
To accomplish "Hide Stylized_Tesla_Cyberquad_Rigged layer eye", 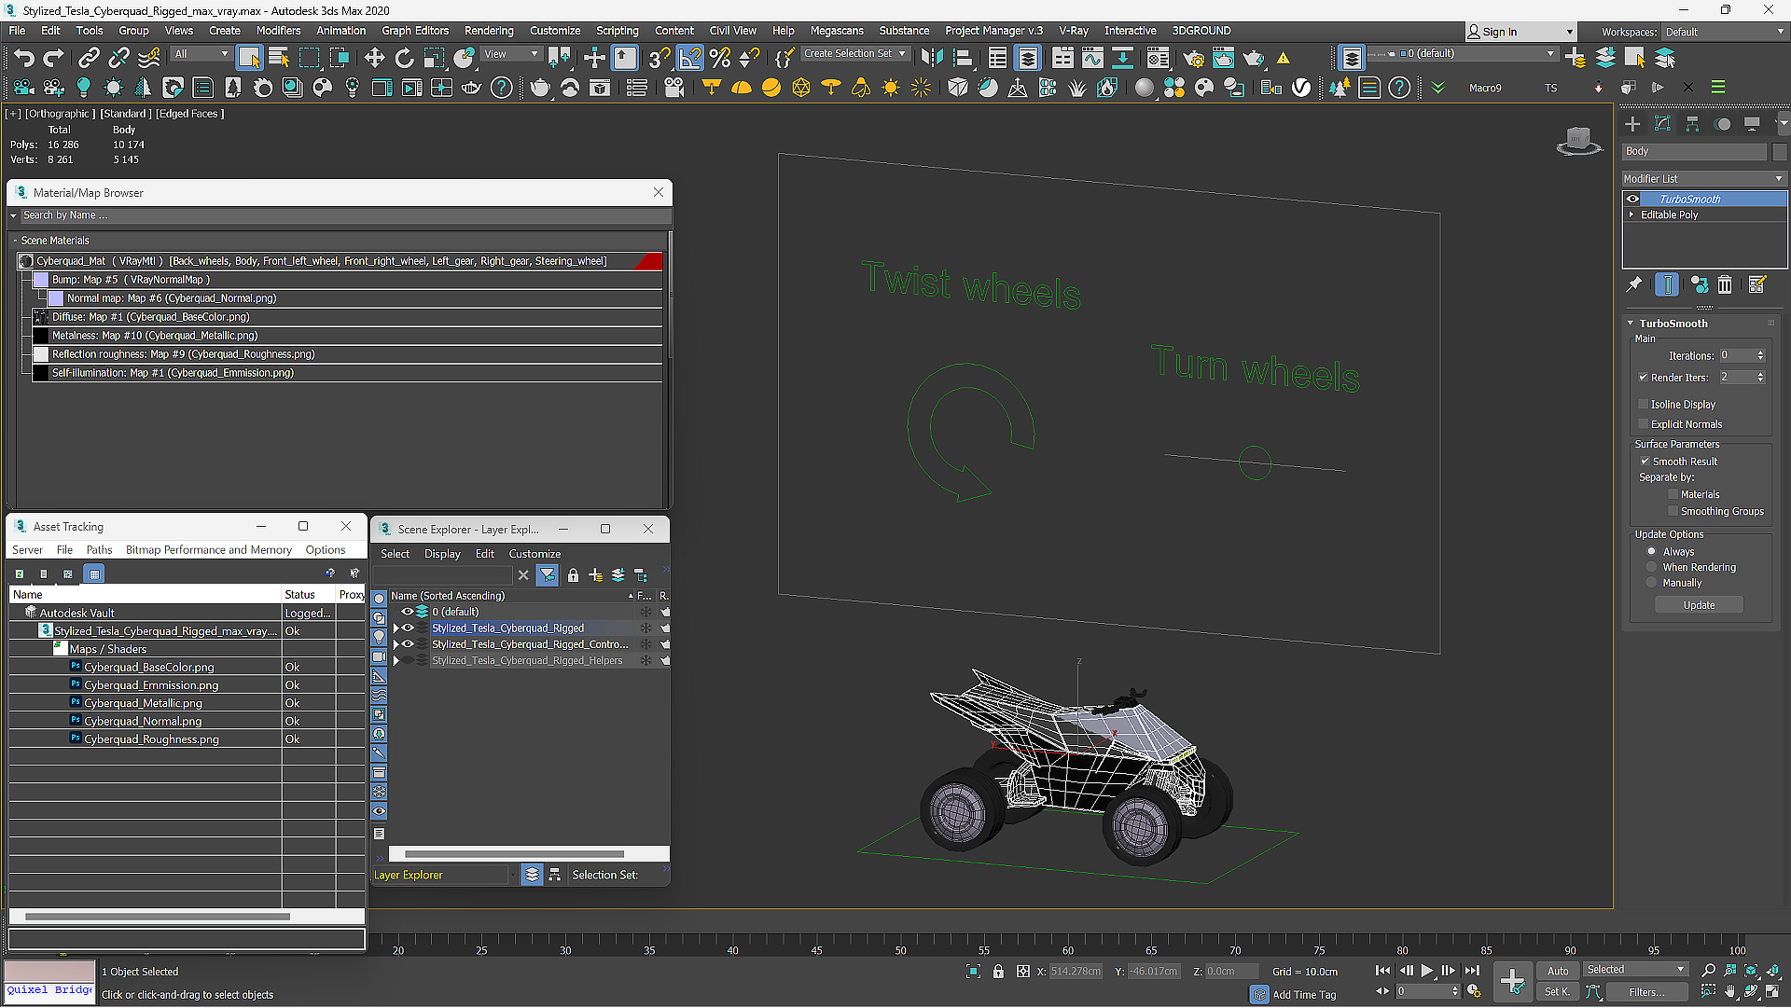I will 408,628.
